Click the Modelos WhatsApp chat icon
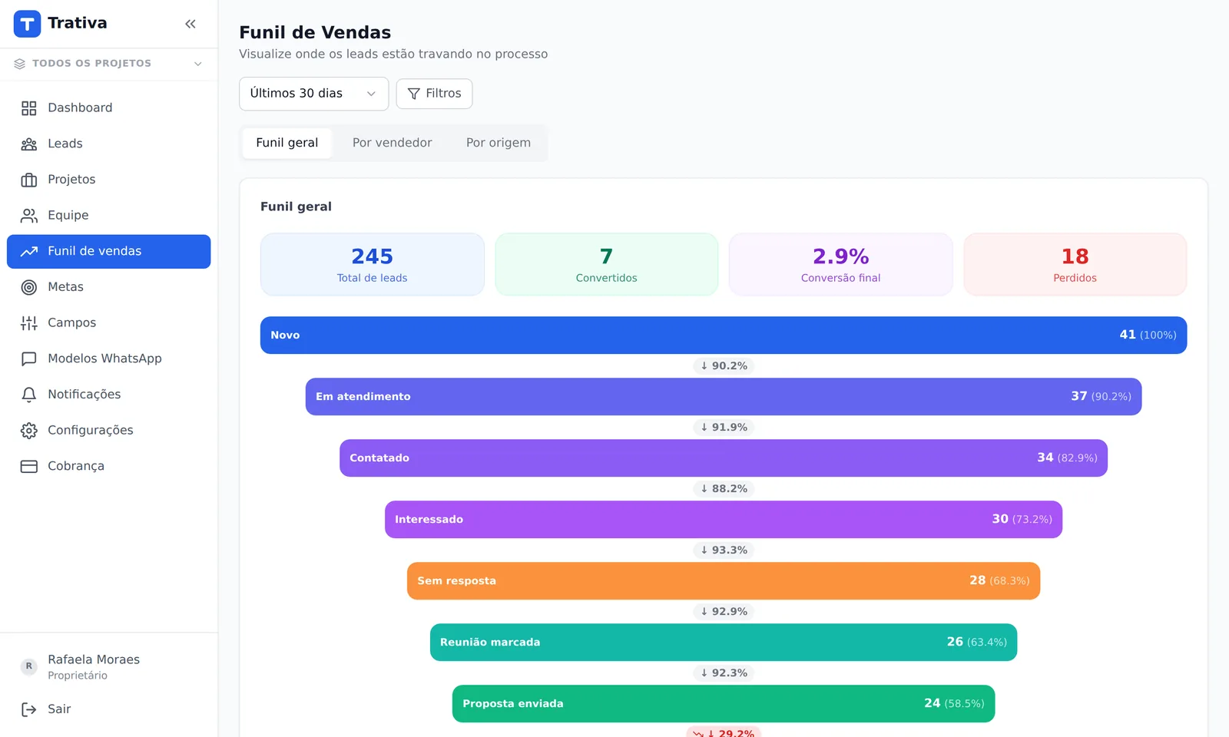The image size is (1229, 737). click(x=29, y=359)
